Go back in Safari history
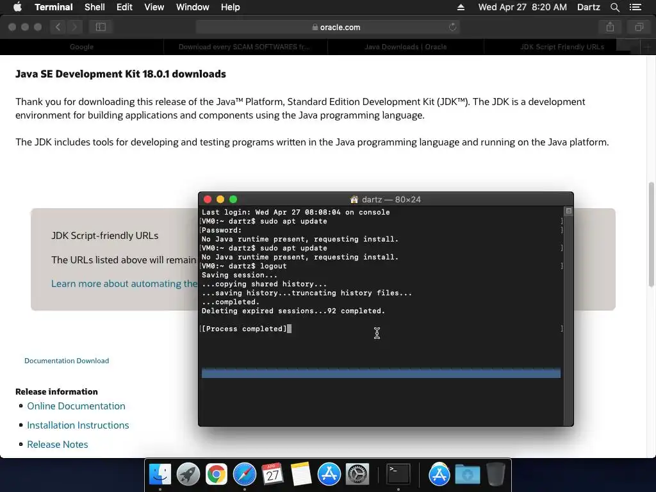 tap(58, 27)
